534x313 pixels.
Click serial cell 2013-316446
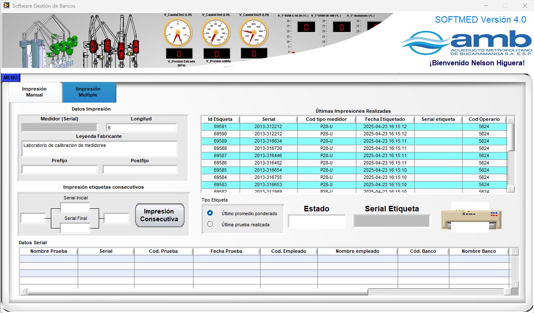[268, 155]
